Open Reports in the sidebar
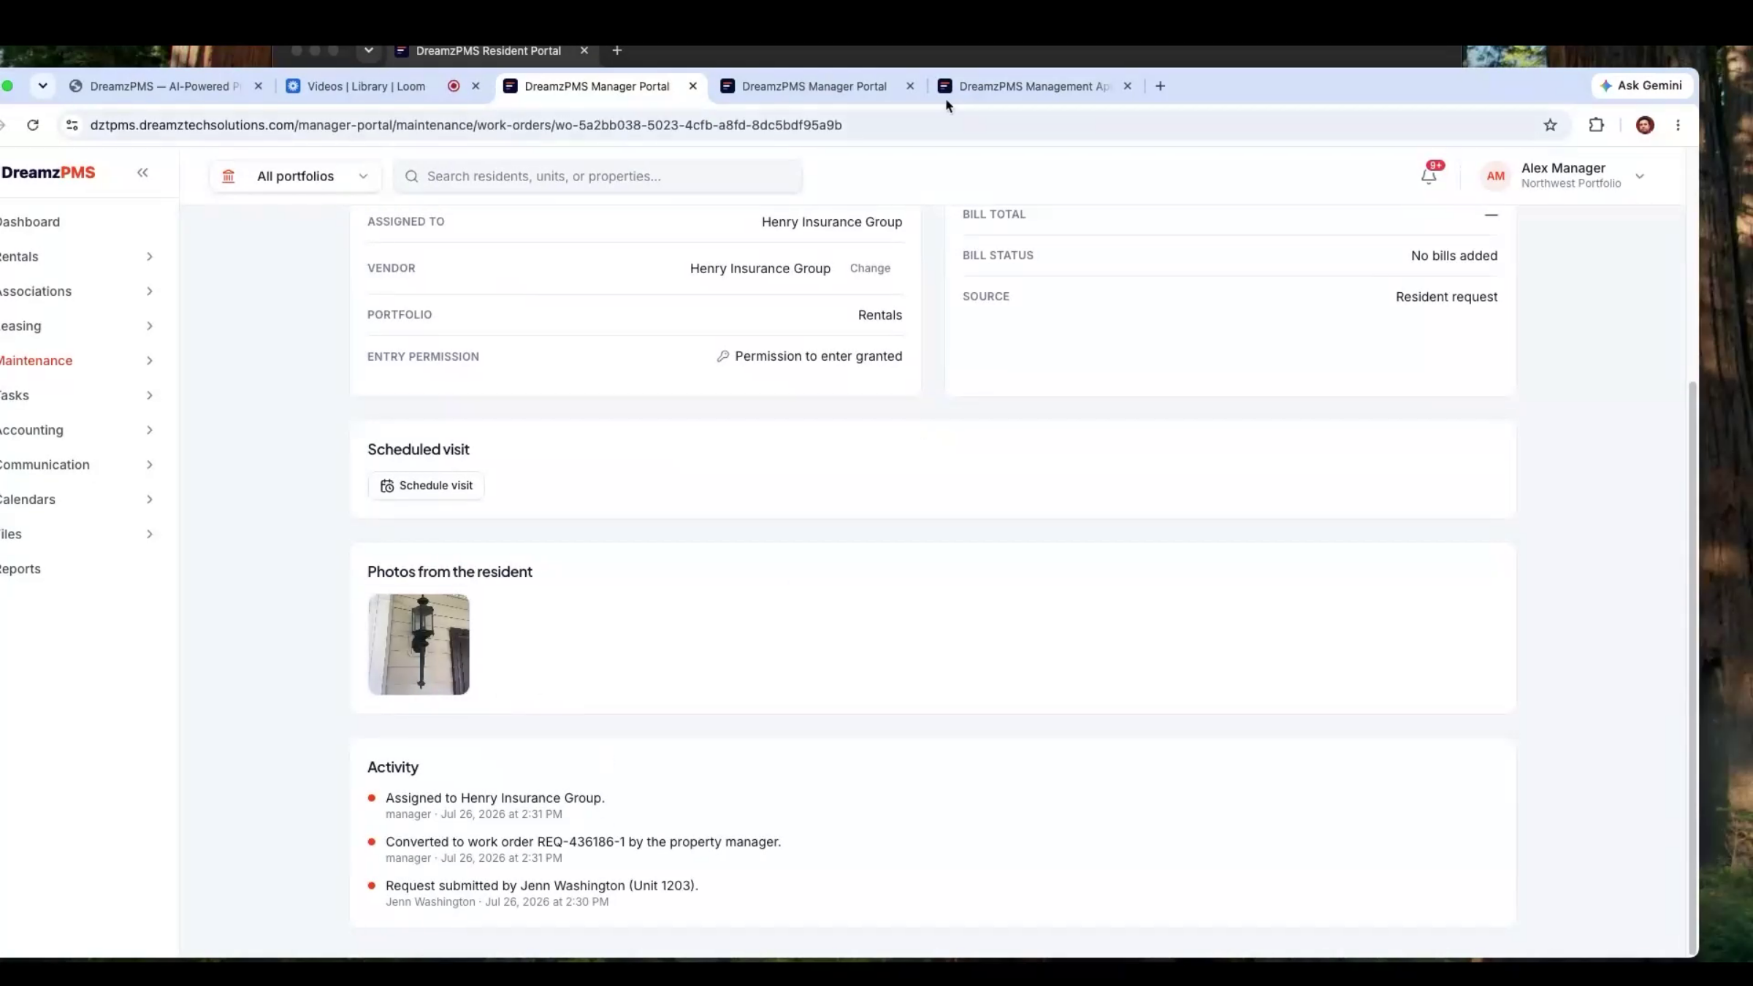1753x986 pixels. (20, 569)
